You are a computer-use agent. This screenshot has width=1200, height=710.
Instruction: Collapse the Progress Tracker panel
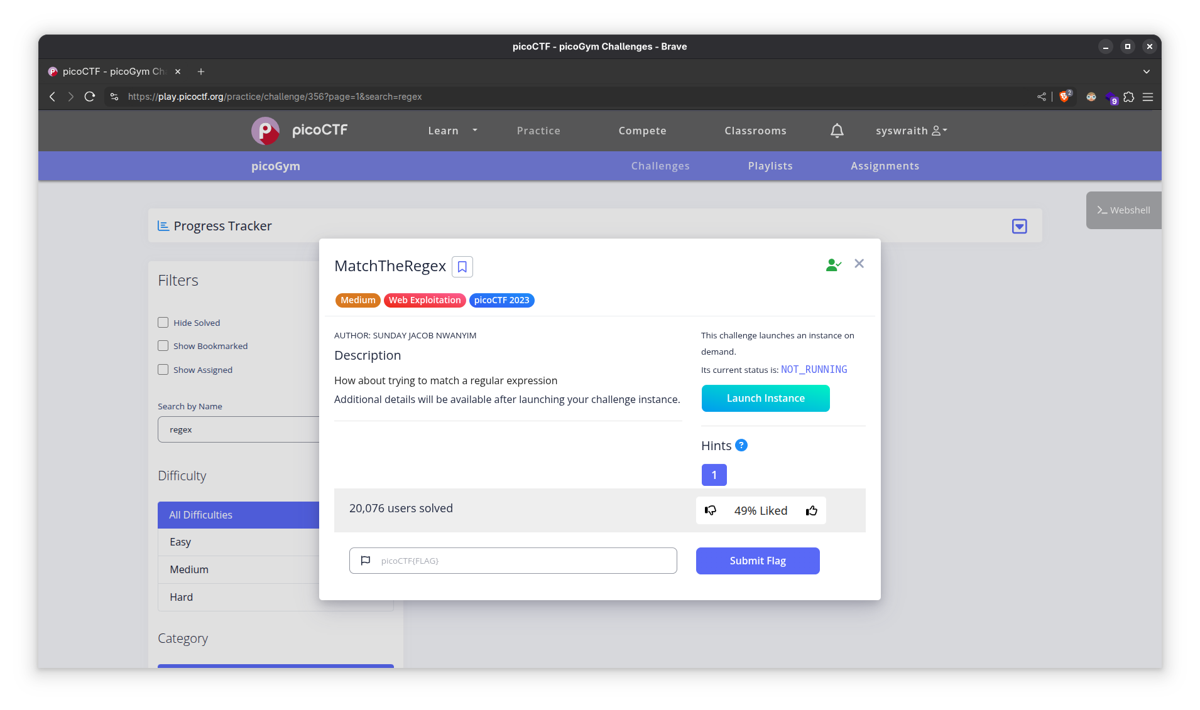1019,226
